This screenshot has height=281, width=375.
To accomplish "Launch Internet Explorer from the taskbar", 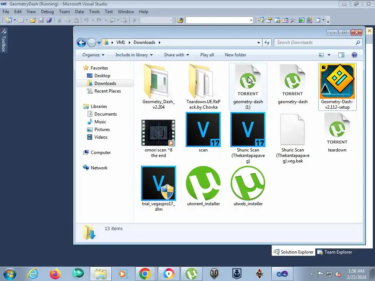I will point(33,274).
